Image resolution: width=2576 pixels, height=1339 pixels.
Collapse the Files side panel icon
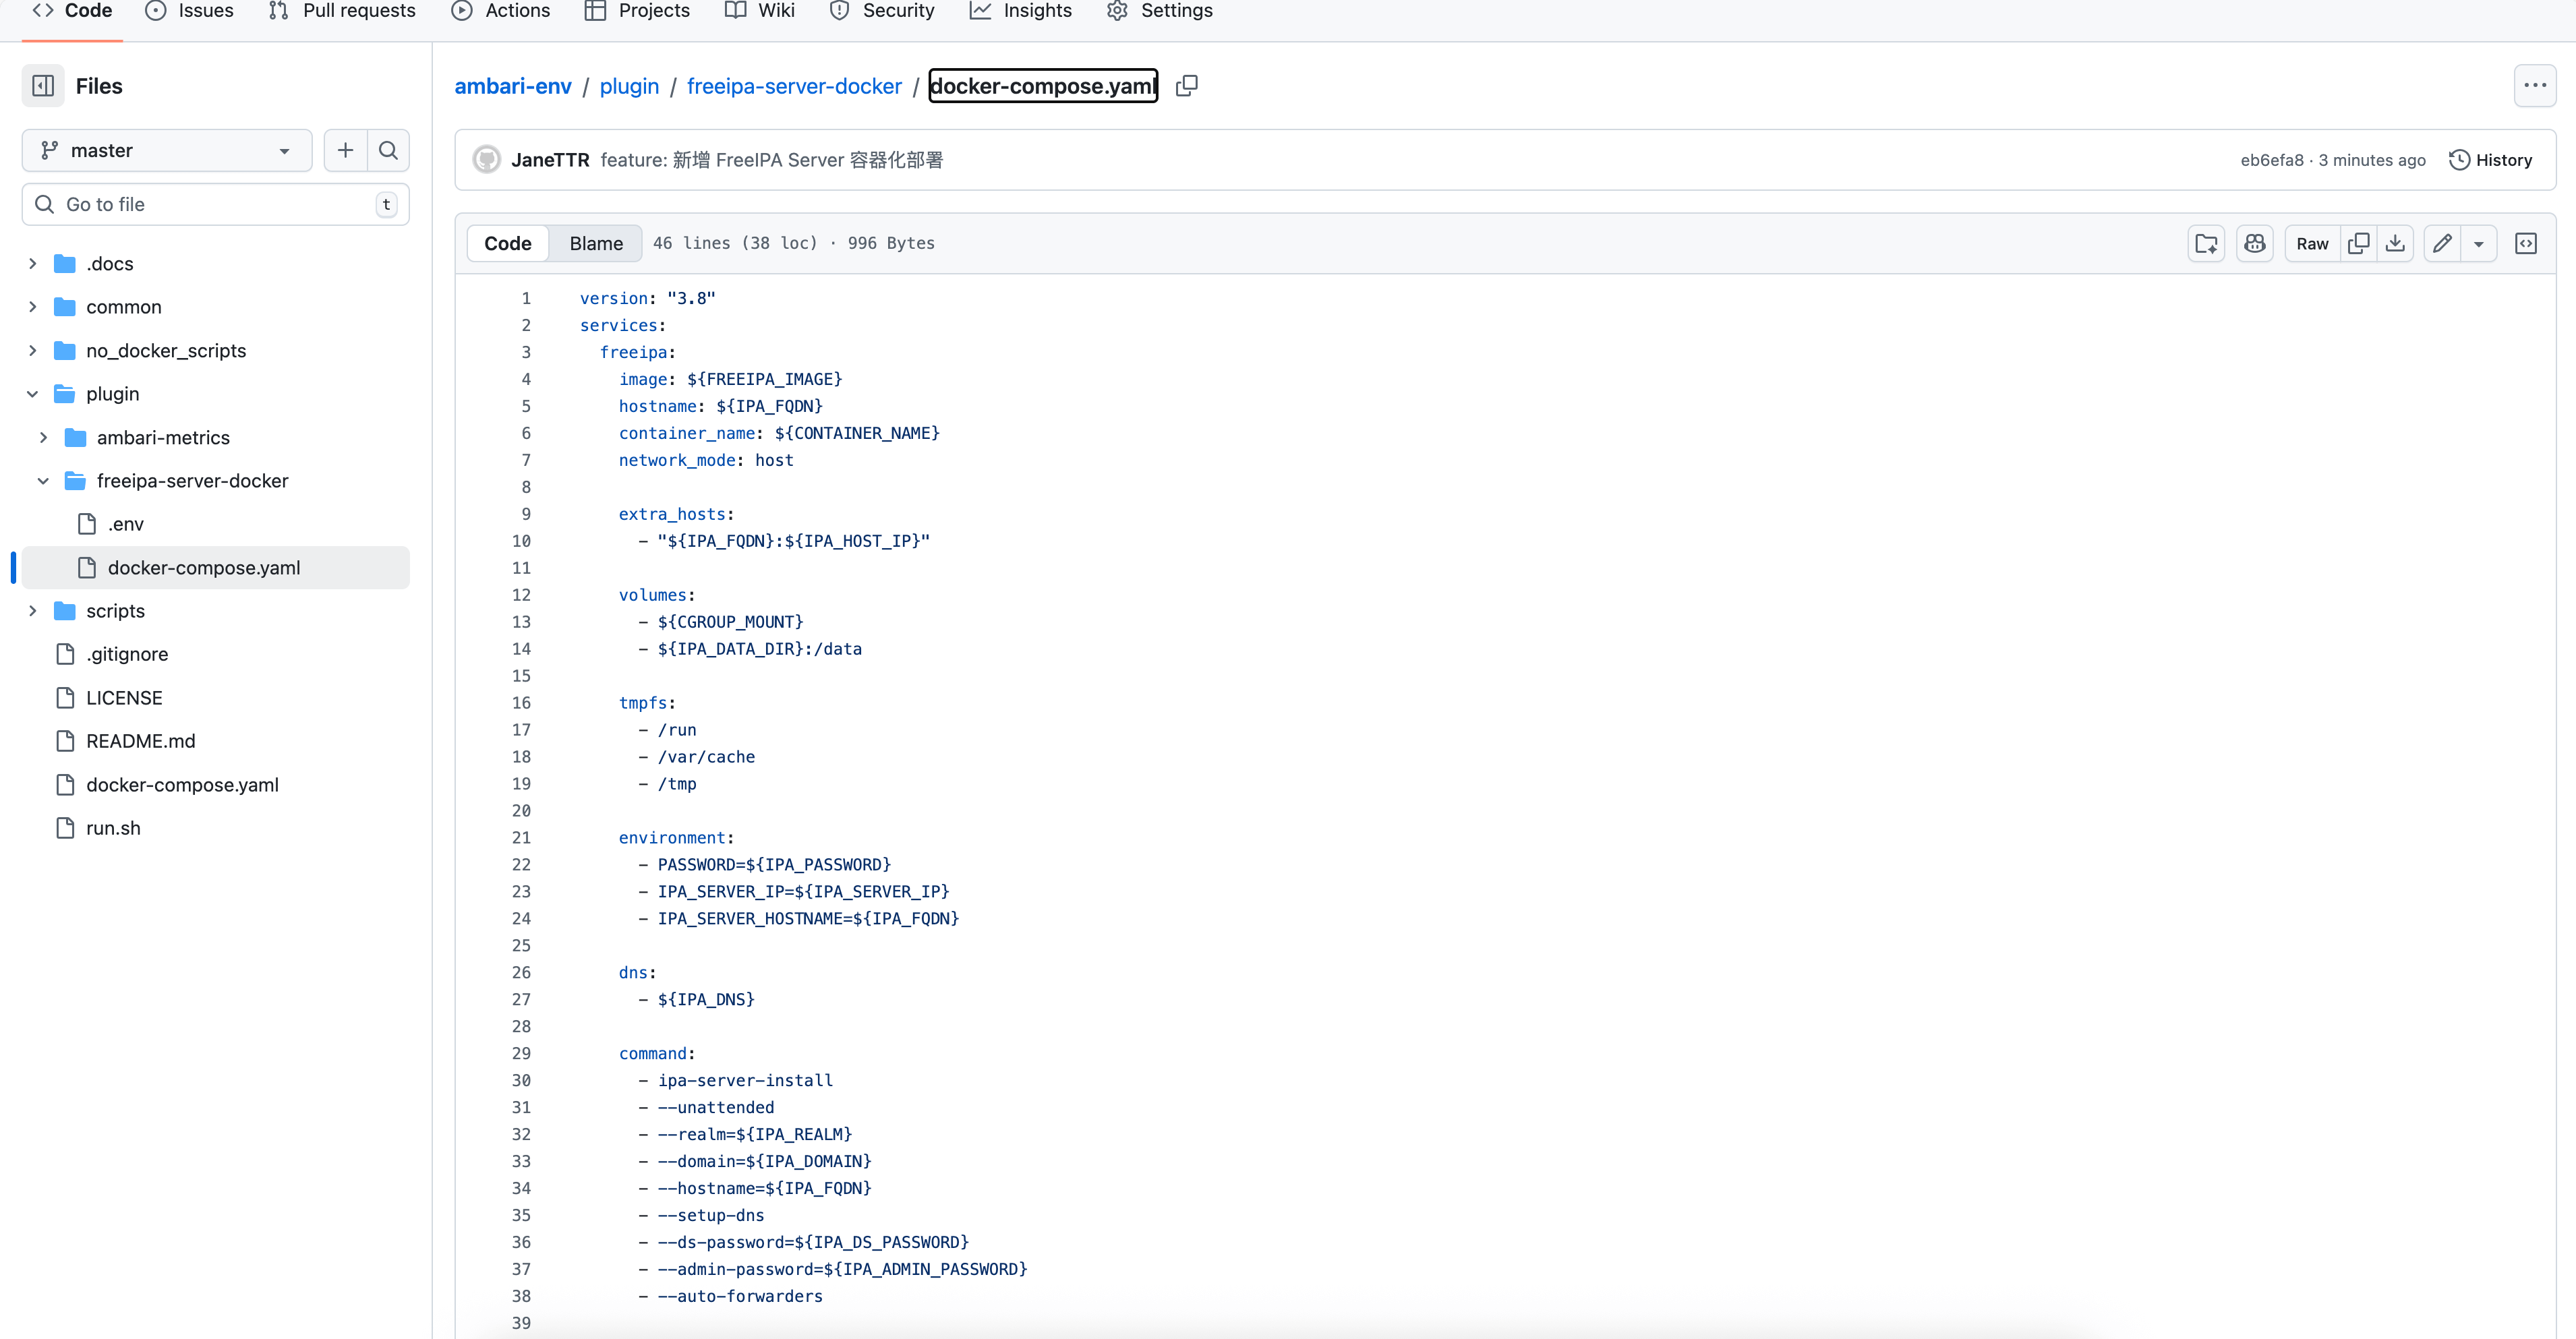click(43, 86)
